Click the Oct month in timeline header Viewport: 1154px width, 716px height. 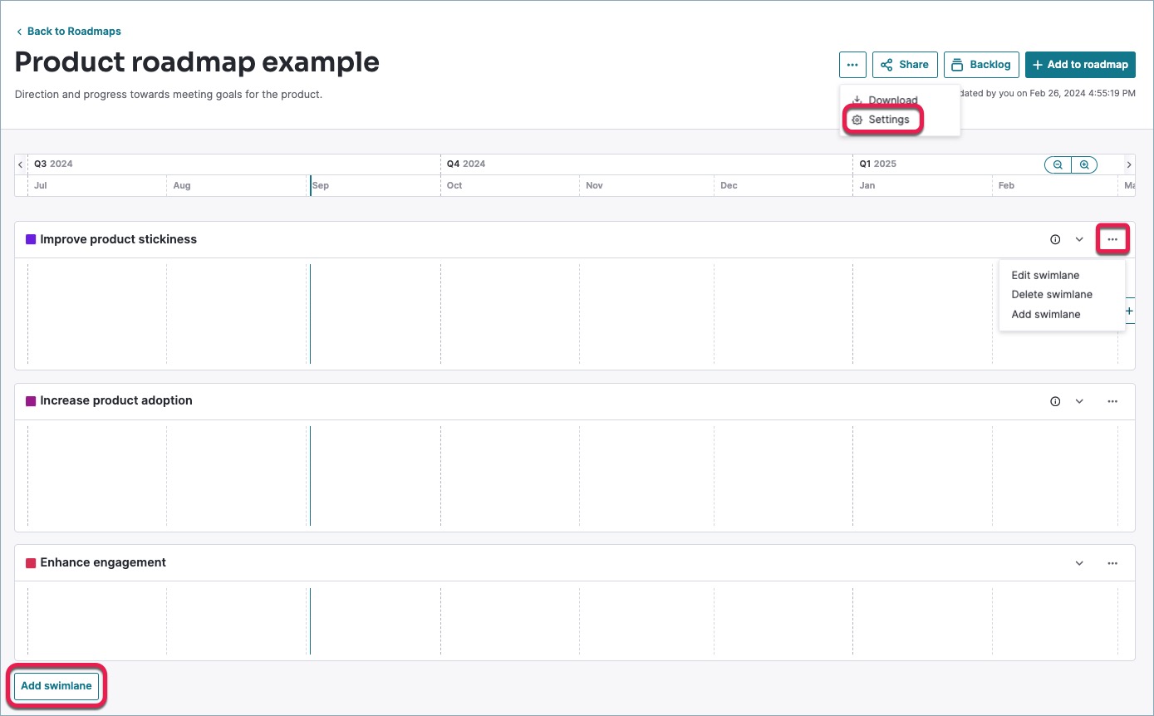(454, 185)
